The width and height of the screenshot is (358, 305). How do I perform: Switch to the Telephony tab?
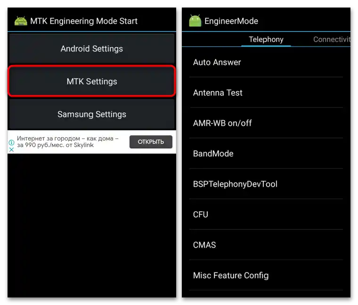[x=266, y=40]
